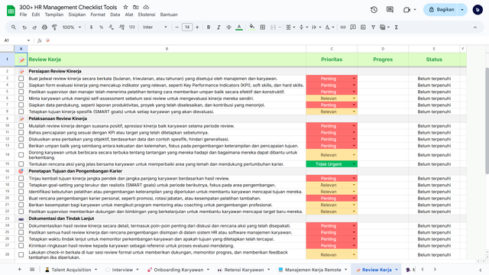The image size is (489, 275).
Task: Apply bold formatting with B icon
Action: (x=209, y=27)
